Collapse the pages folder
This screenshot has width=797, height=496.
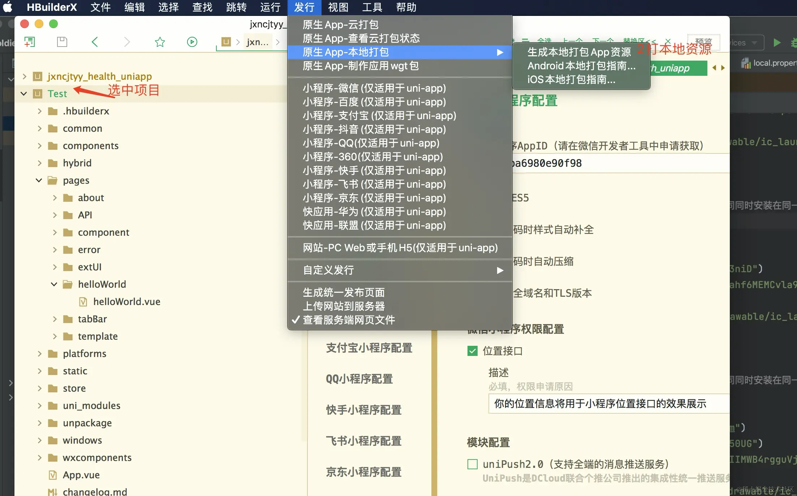pos(39,180)
